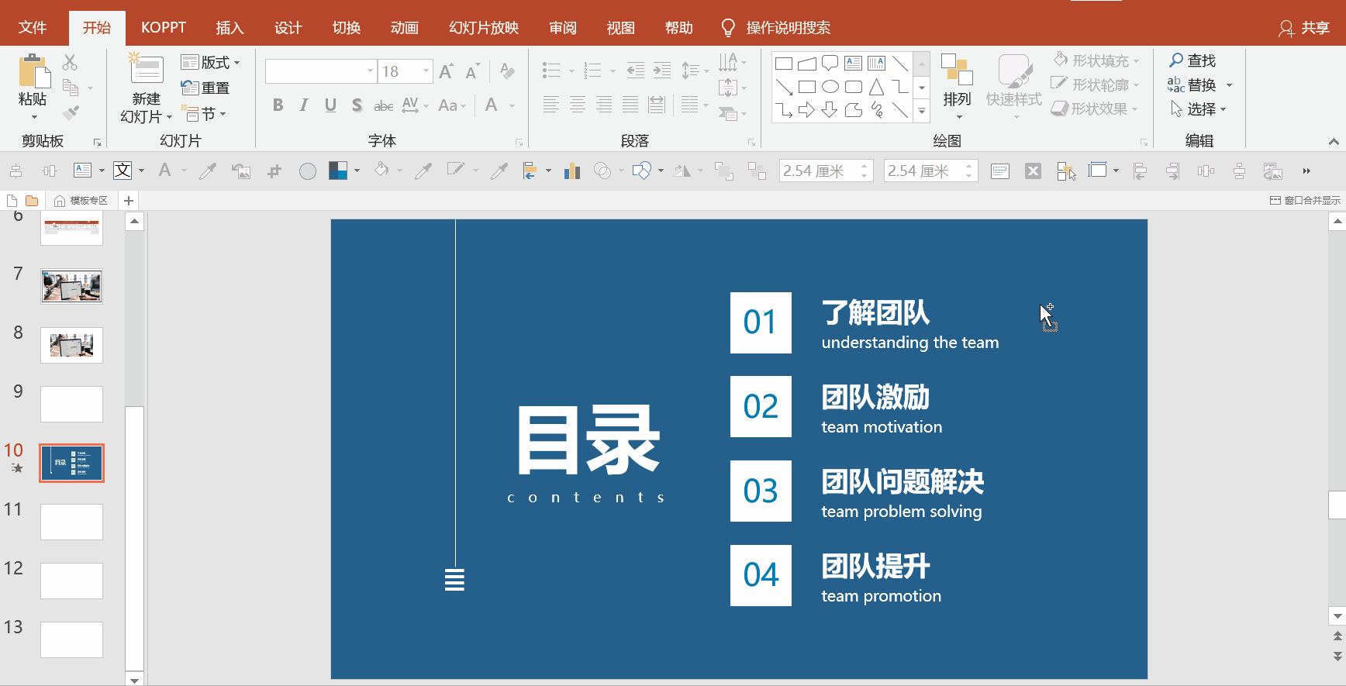Toggle justify text alignment
The width and height of the screenshot is (1346, 686).
point(630,105)
